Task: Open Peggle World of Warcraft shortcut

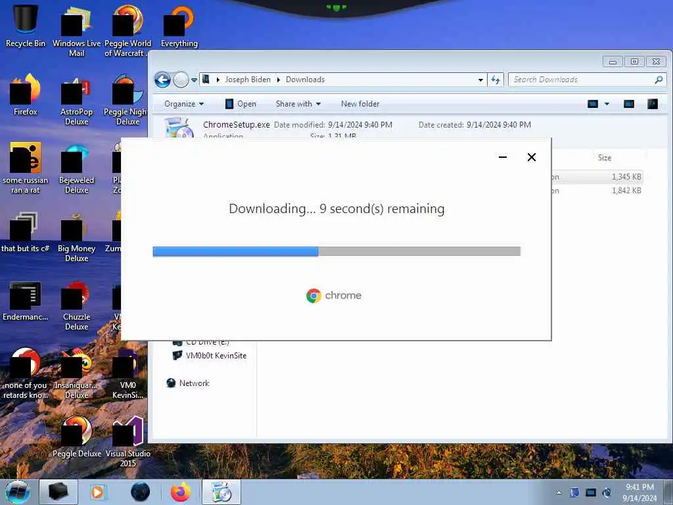Action: pyautogui.click(x=128, y=31)
